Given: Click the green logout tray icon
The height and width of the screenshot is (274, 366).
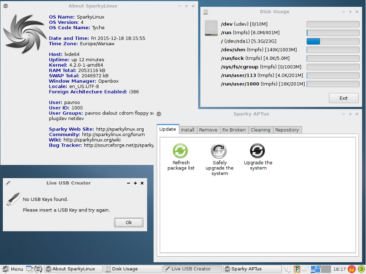Looking at the screenshot, I should (361, 269).
